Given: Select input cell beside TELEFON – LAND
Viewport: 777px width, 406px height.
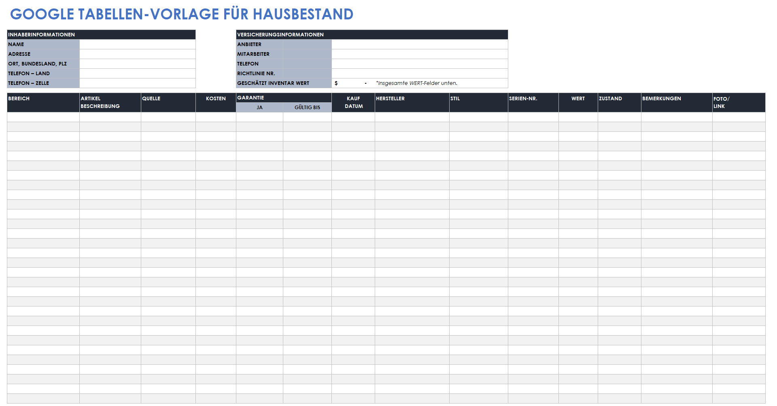Looking at the screenshot, I should 138,74.
